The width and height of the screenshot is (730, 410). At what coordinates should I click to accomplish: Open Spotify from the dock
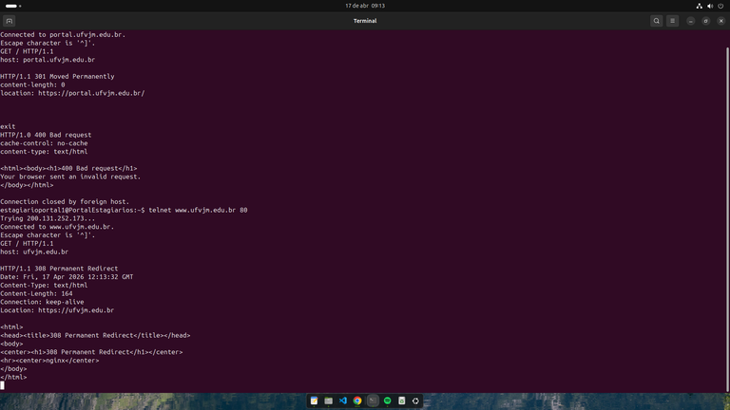click(388, 401)
